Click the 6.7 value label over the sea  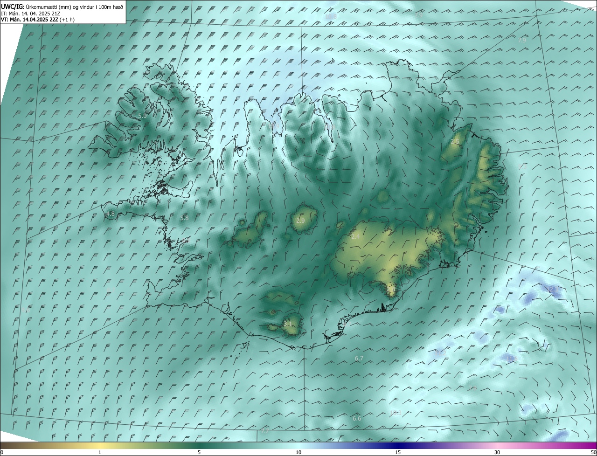[359, 358]
